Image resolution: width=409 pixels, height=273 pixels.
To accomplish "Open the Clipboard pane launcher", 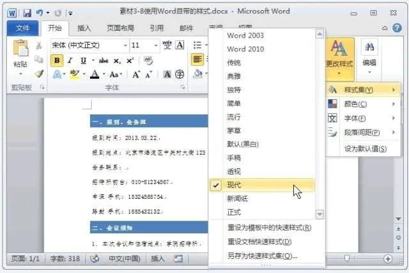I will pyautogui.click(x=42, y=88).
